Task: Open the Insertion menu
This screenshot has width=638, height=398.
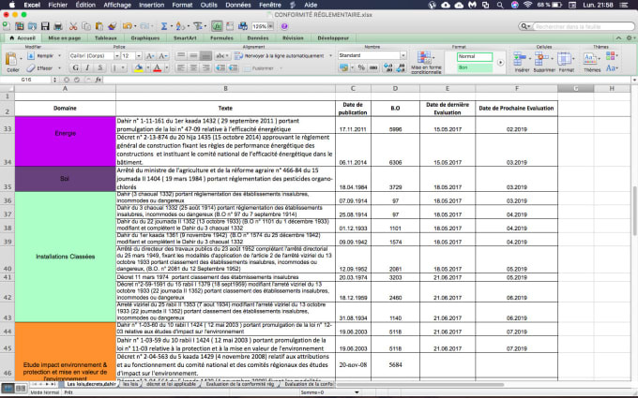Action: point(151,5)
